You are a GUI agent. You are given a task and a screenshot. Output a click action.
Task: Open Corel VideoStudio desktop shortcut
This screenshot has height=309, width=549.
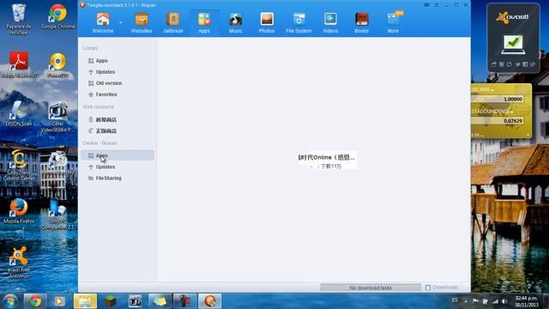point(57,118)
